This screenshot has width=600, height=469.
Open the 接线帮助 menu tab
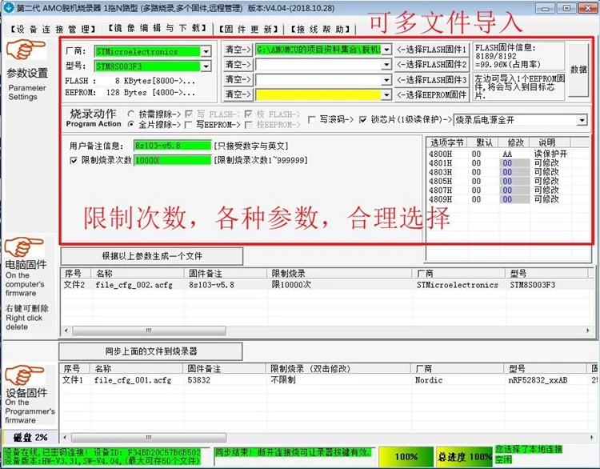point(320,29)
